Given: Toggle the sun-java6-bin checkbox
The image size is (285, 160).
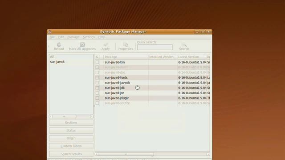Looking at the screenshot, I should pyautogui.click(x=98, y=62).
